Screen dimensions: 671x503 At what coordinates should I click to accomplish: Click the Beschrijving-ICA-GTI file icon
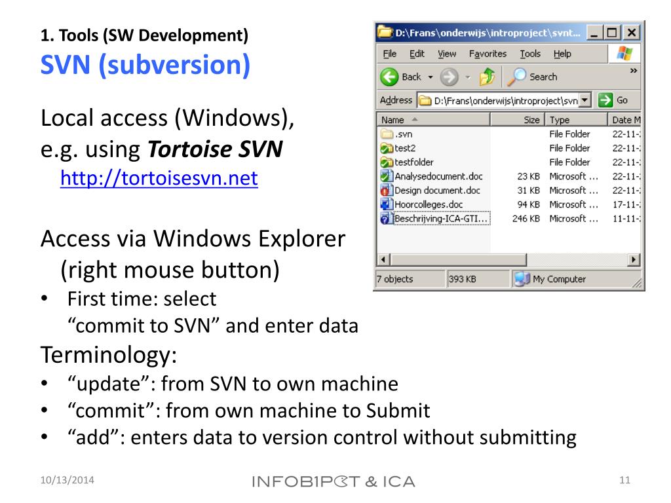(x=387, y=218)
